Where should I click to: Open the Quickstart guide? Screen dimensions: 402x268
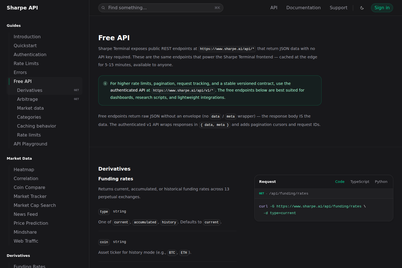pos(25,46)
